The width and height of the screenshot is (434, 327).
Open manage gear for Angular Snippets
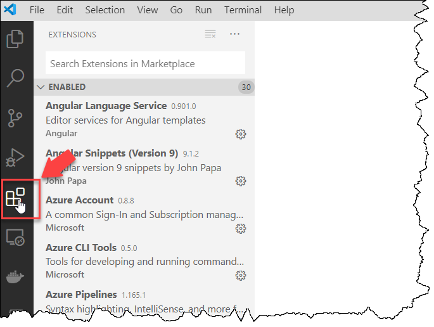click(241, 181)
